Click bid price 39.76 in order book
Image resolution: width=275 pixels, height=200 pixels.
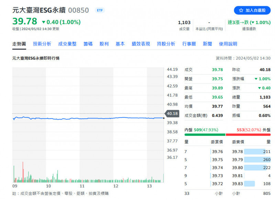pos(218,152)
